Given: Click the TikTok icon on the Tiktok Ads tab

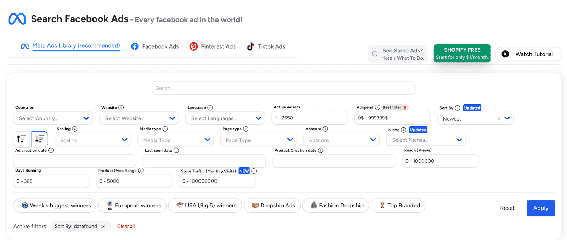Looking at the screenshot, I should click(x=251, y=46).
